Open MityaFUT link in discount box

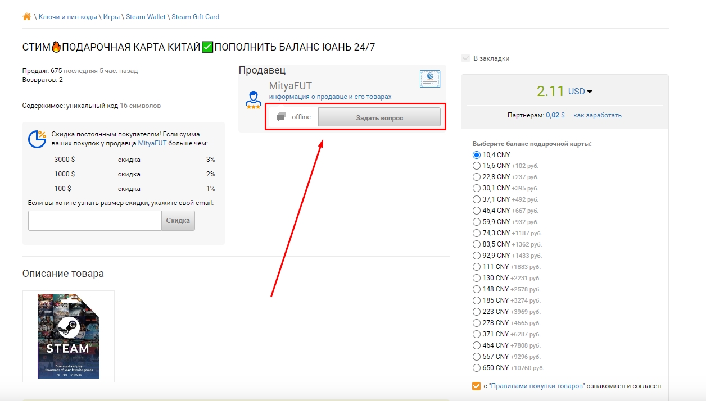(x=152, y=143)
